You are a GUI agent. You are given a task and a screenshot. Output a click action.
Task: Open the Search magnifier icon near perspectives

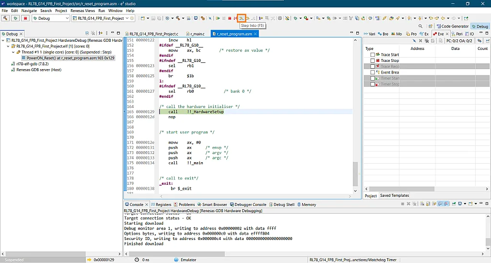coord(421,26)
